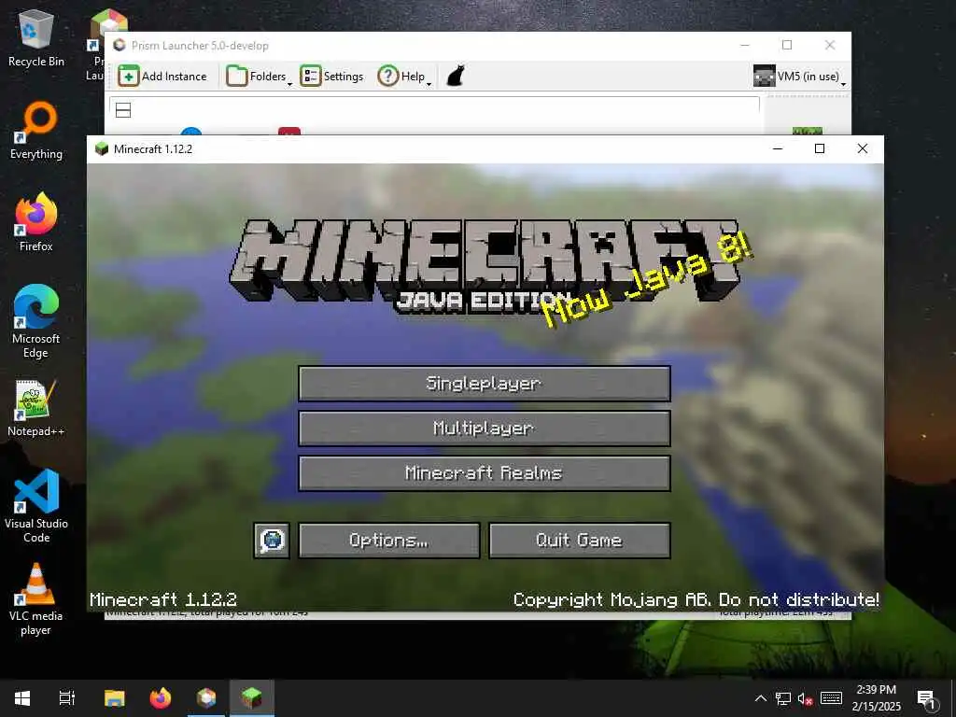Screen dimensions: 956x717
Task: Click the collapse group icon in instance list
Action: [123, 110]
